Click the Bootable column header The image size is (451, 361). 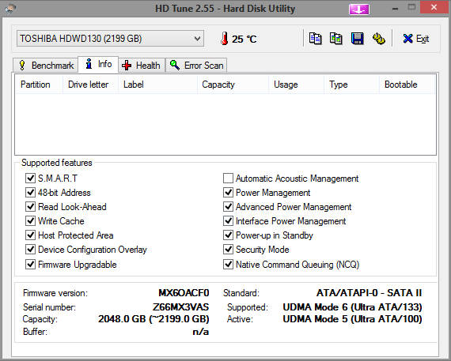pos(407,85)
